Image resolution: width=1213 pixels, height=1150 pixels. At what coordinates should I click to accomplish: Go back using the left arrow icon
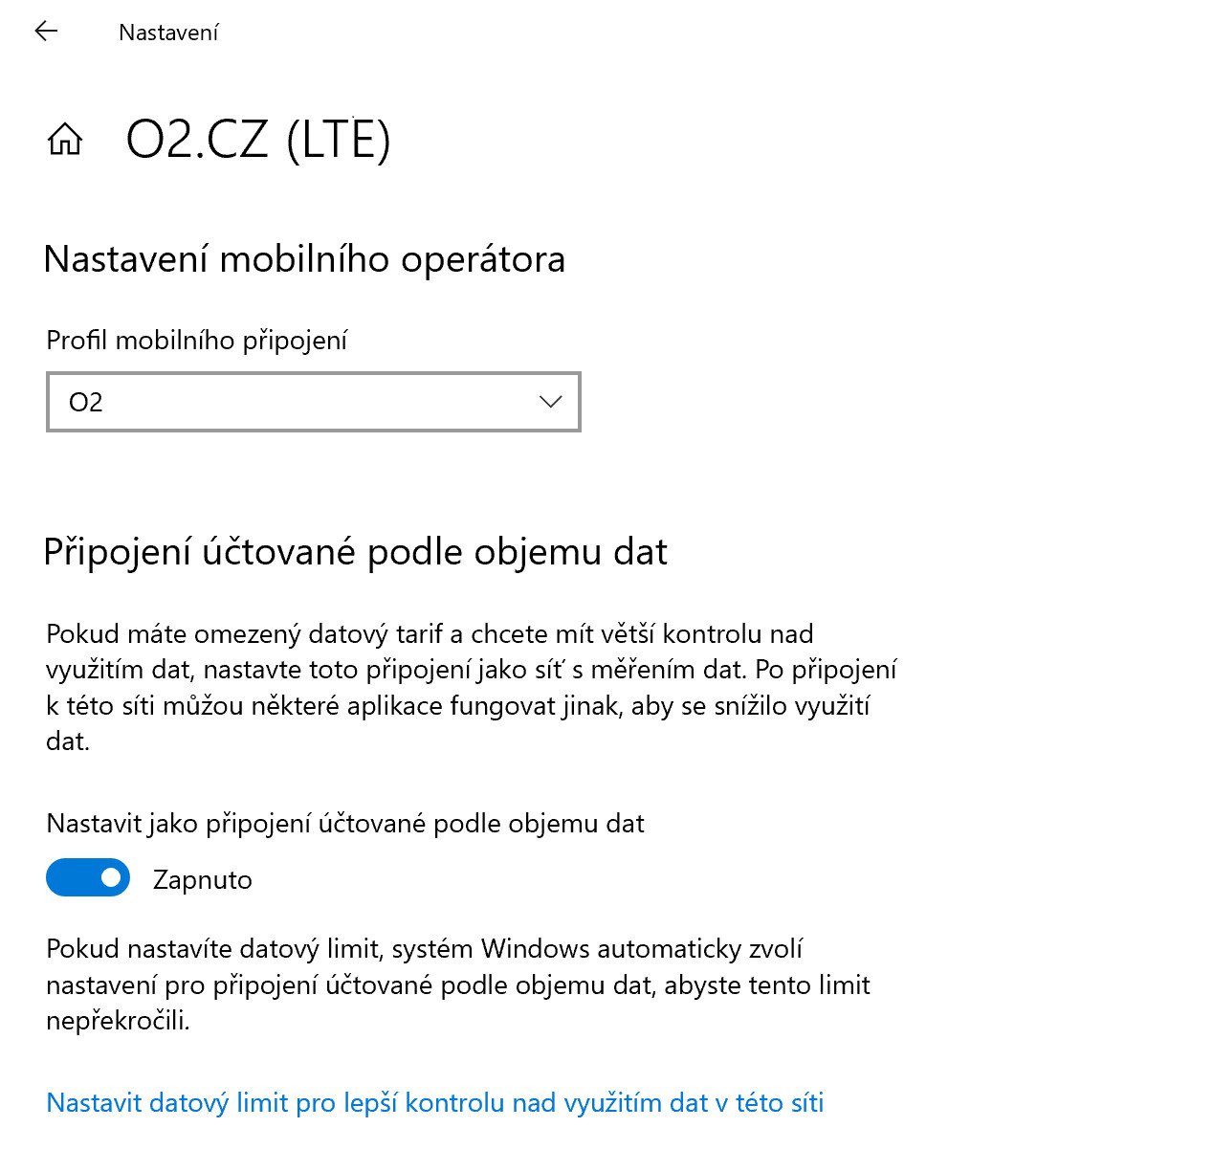pyautogui.click(x=46, y=32)
